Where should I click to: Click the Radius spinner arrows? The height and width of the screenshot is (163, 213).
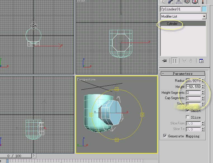point(203,81)
